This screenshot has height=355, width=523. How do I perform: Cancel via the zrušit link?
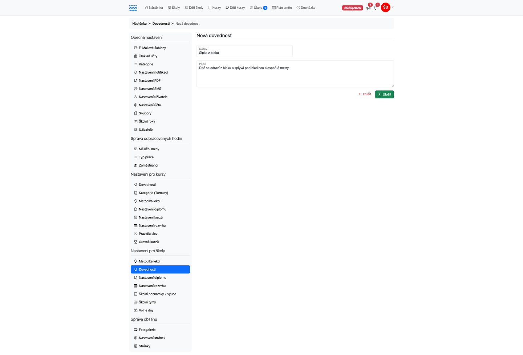pos(365,94)
